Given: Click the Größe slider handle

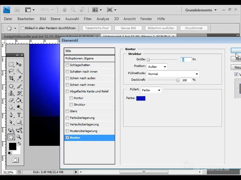Looking at the screenshot, I should point(148,60).
